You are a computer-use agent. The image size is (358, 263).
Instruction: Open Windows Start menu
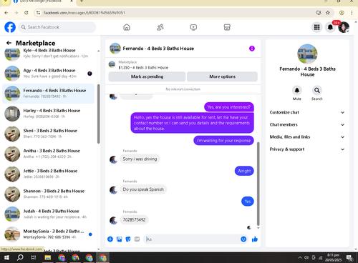(x=6, y=257)
